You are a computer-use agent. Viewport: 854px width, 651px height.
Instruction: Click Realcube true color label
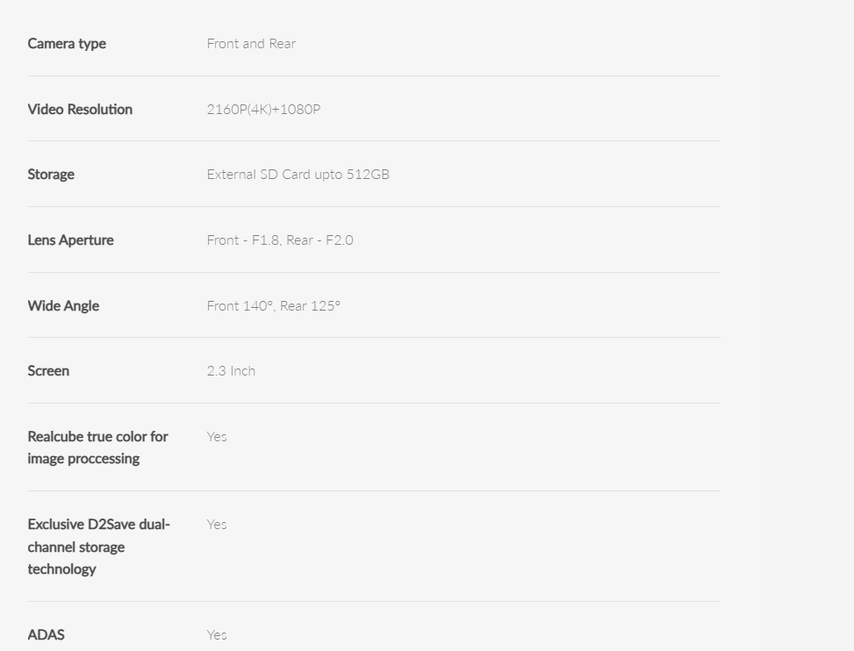(x=97, y=447)
